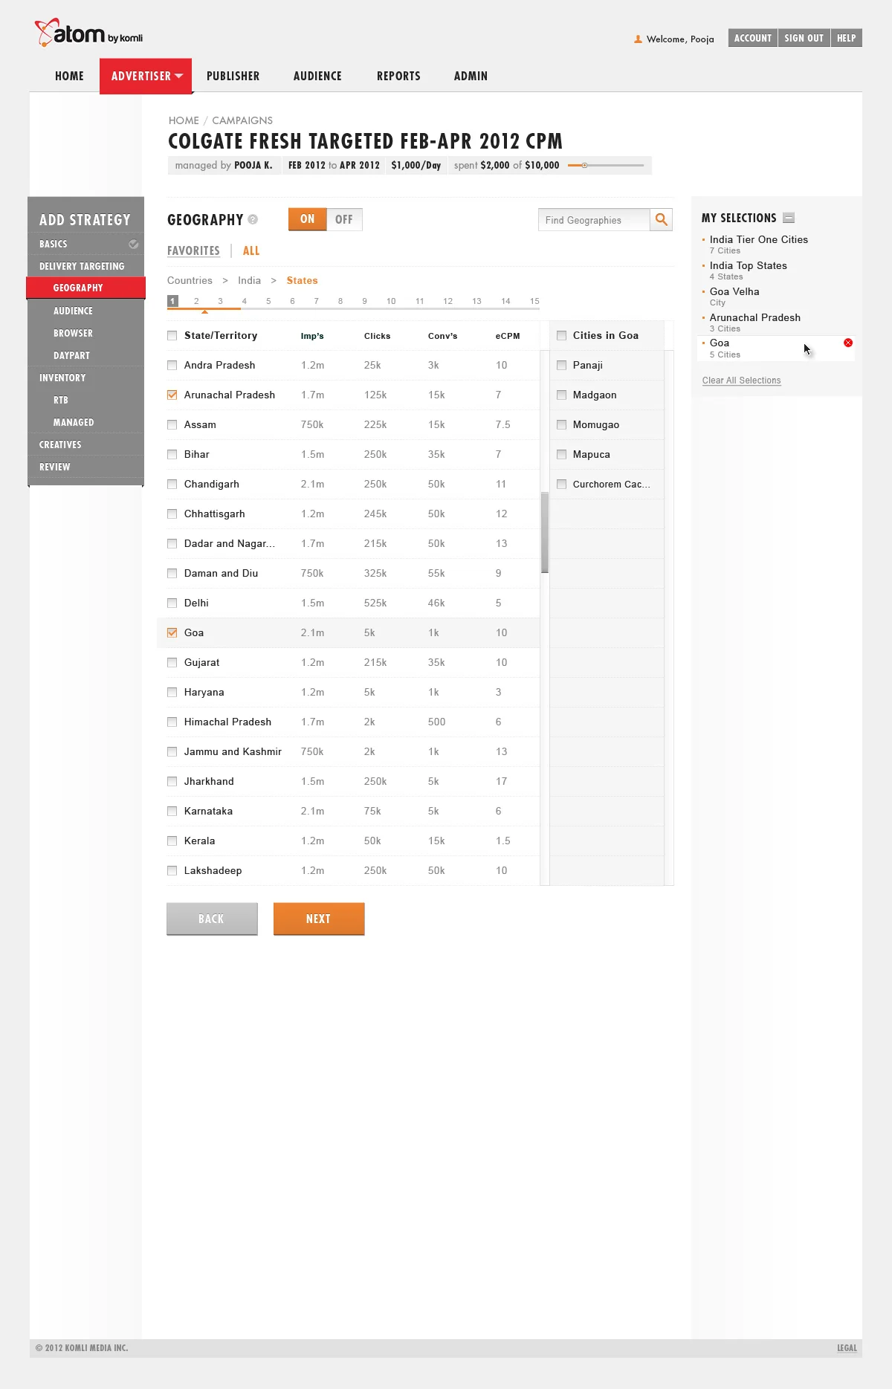Check the State/Territory select-all checkbox
This screenshot has width=892, height=1389.
[x=172, y=336]
